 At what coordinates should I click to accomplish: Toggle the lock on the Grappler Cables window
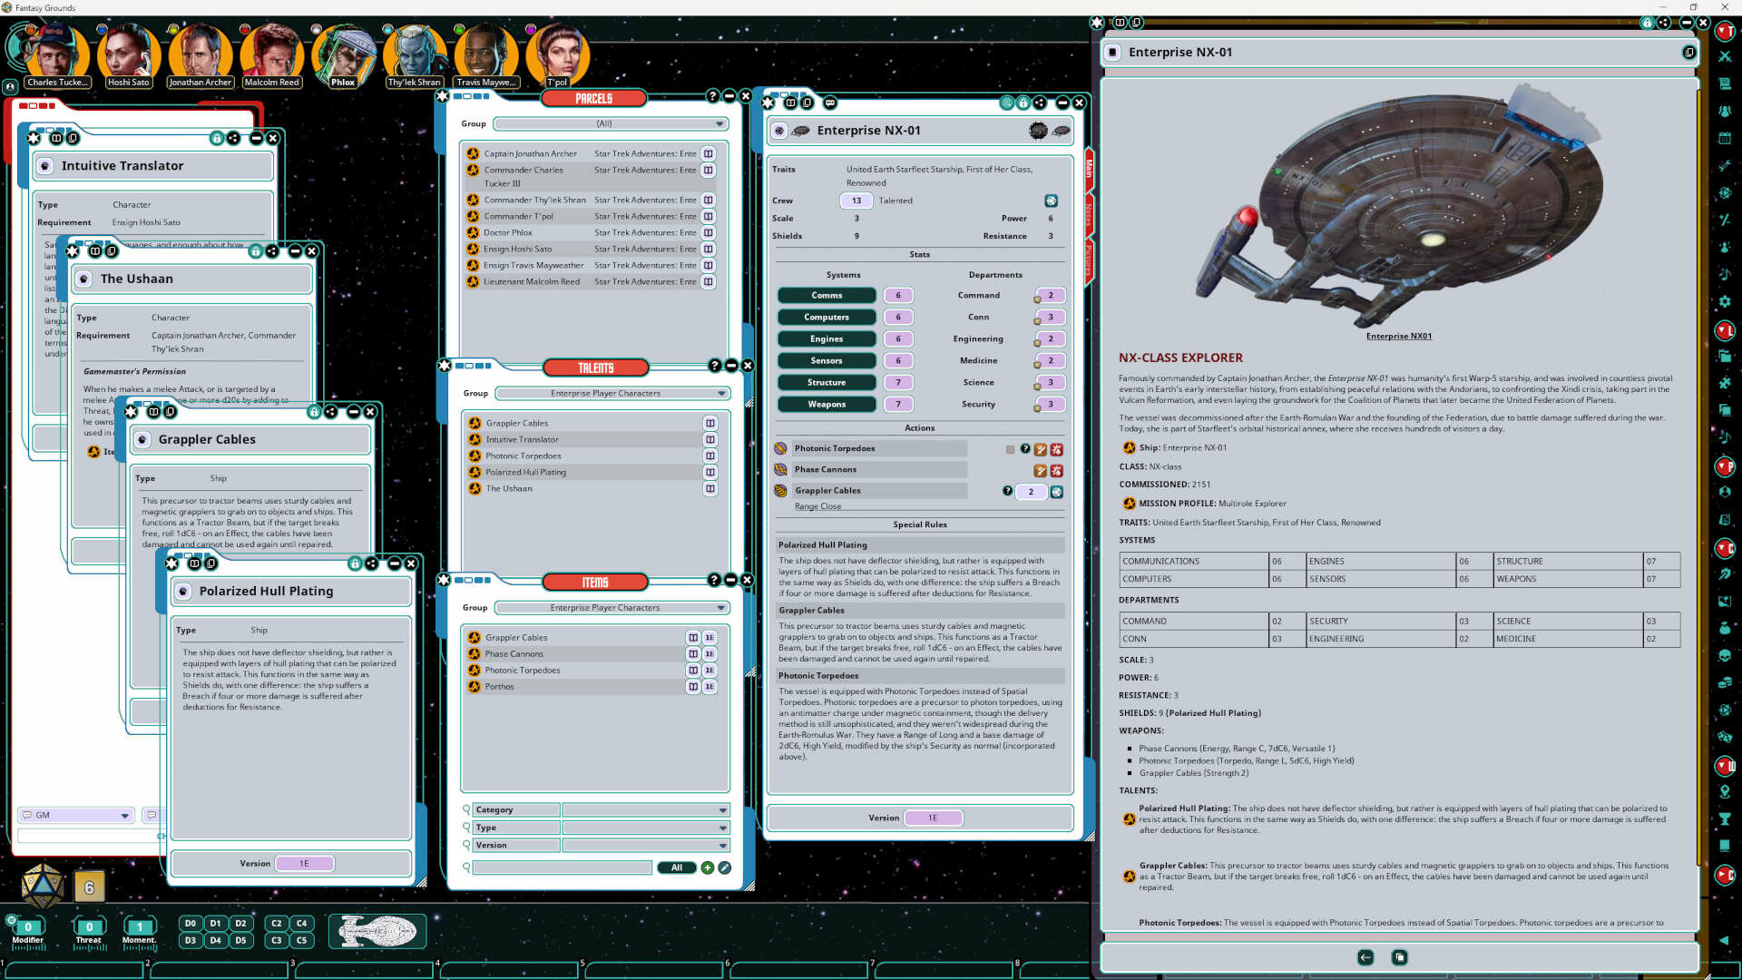[x=313, y=411]
